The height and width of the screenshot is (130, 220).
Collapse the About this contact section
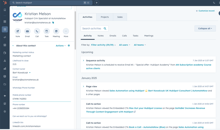tap(13, 46)
